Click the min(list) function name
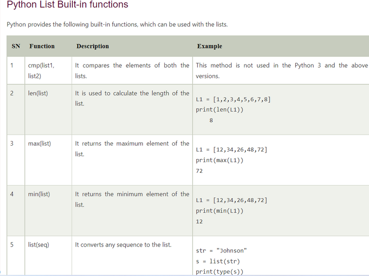This screenshot has height=276, width=369. (x=39, y=194)
